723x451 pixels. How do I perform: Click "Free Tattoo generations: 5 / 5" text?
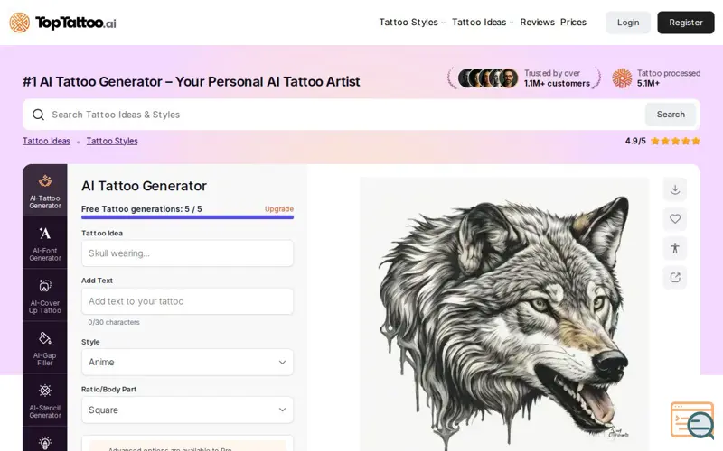click(142, 209)
